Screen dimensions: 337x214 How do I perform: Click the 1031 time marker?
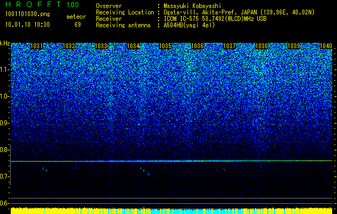[36, 46]
